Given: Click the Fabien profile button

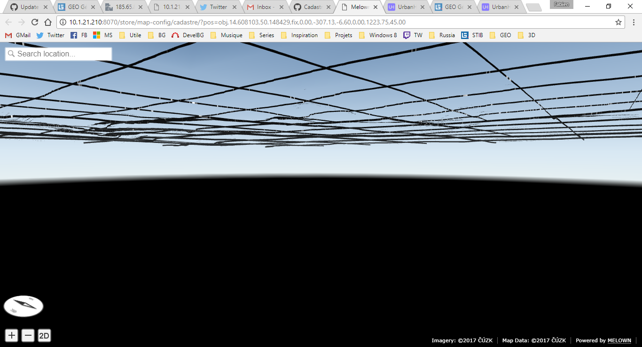Looking at the screenshot, I should [561, 5].
